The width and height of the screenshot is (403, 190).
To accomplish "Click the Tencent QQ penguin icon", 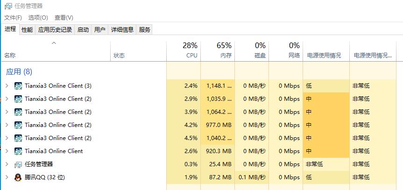I will click(x=18, y=177).
